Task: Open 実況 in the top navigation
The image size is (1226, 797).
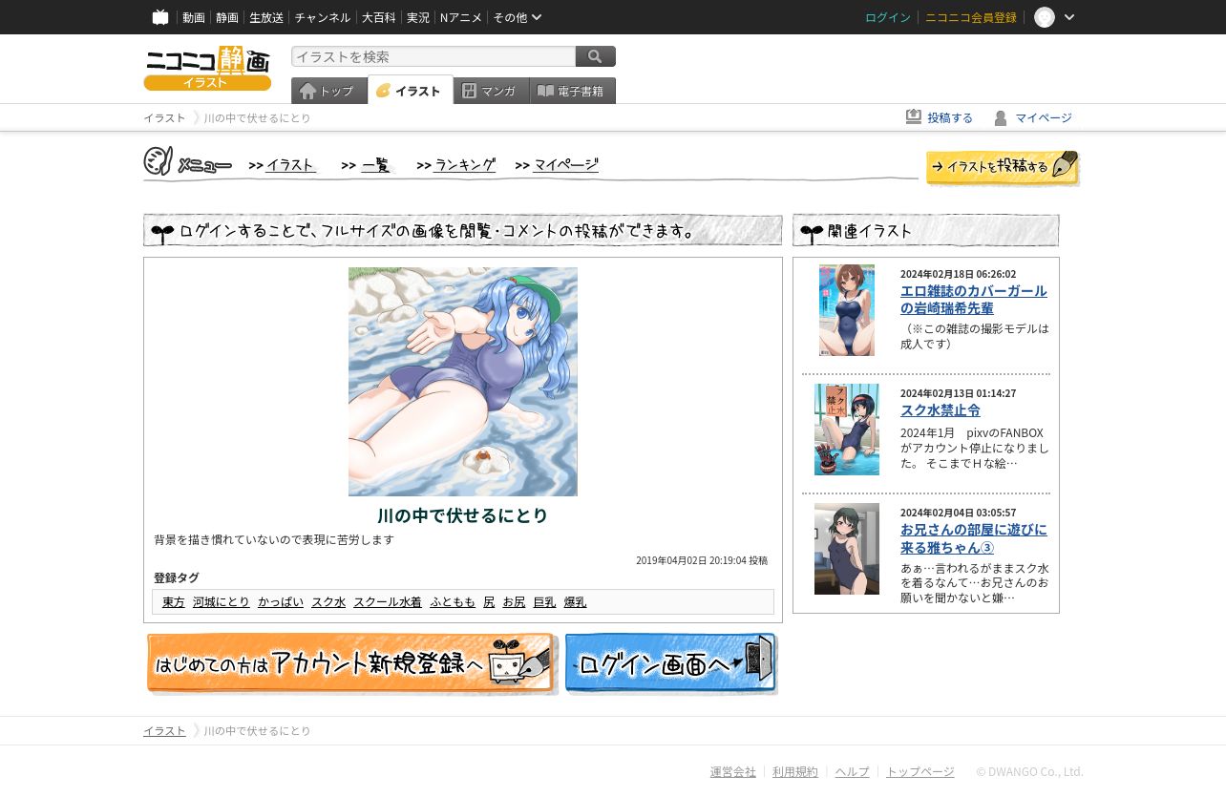Action: coord(418,17)
